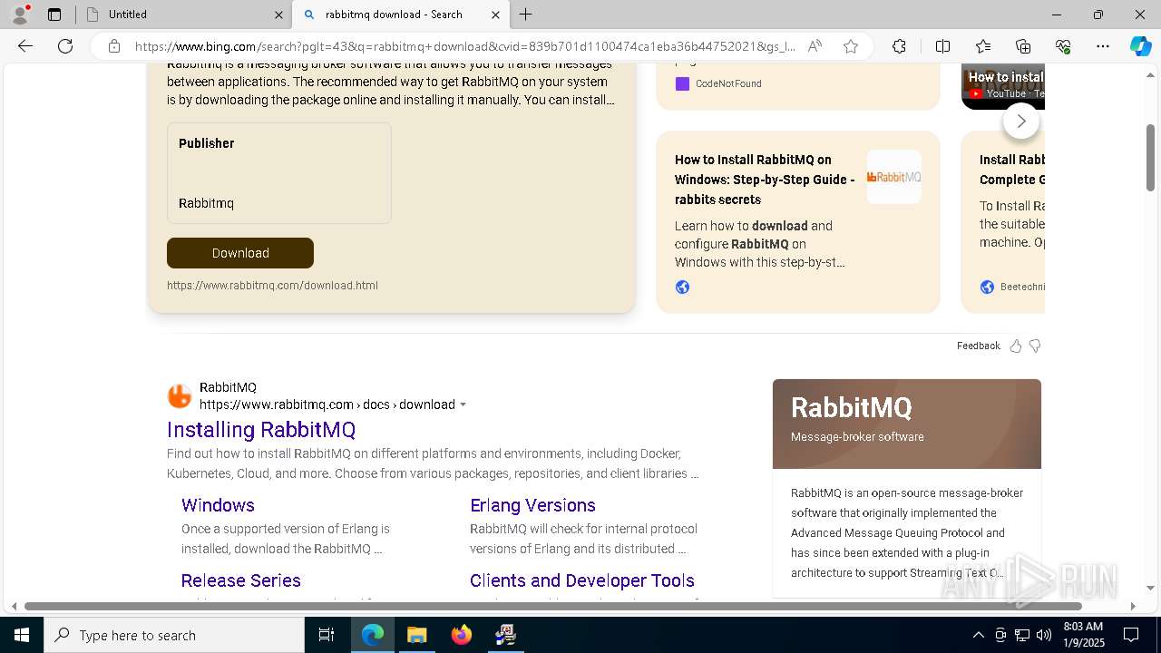Image resolution: width=1161 pixels, height=653 pixels.
Task: Open a new tab with plus button
Action: click(526, 15)
